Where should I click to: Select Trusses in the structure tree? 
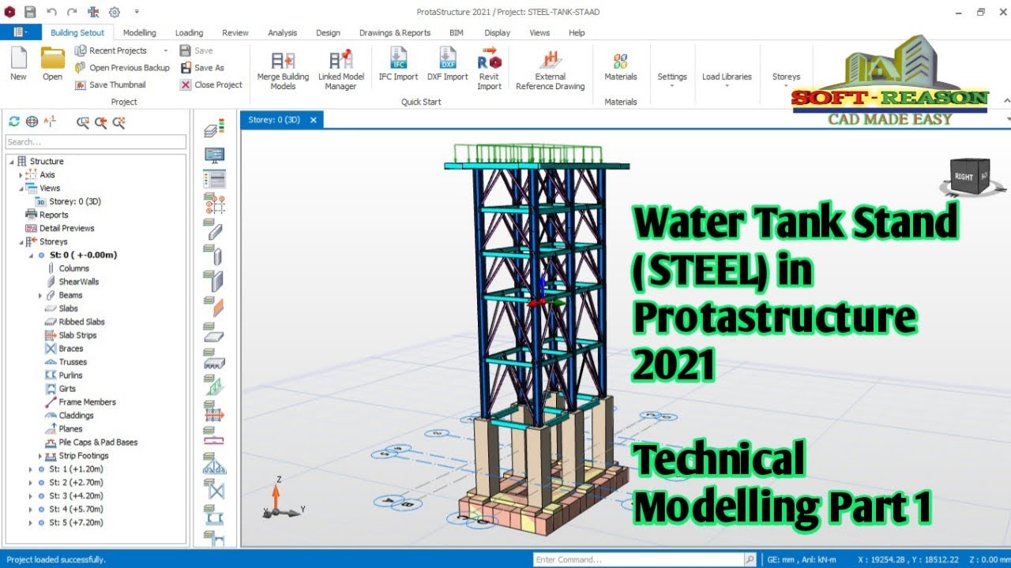(73, 363)
